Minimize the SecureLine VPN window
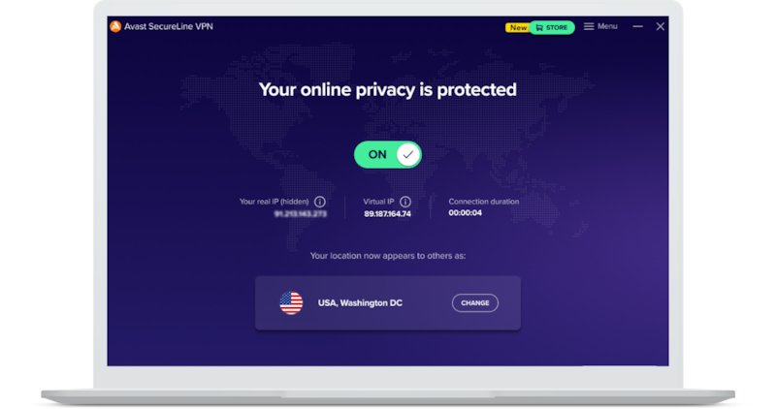This screenshot has height=409, width=776. tap(637, 26)
